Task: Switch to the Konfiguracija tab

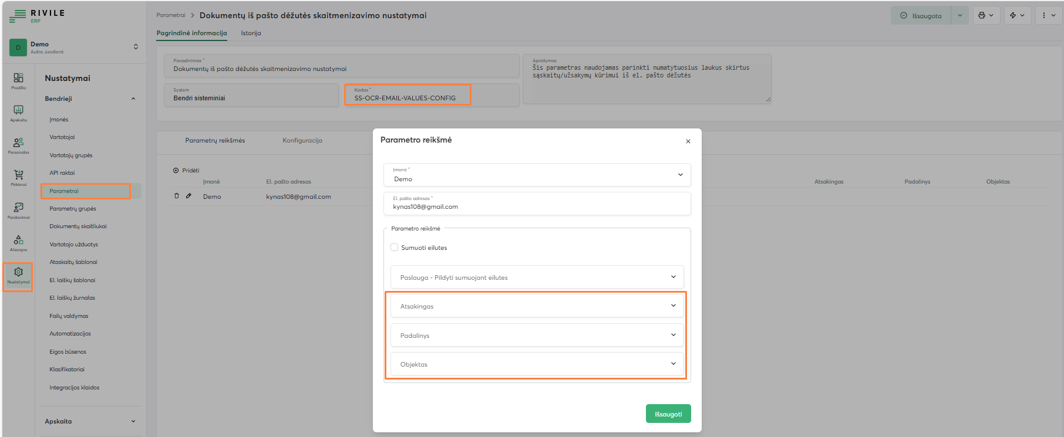Action: [x=302, y=141]
